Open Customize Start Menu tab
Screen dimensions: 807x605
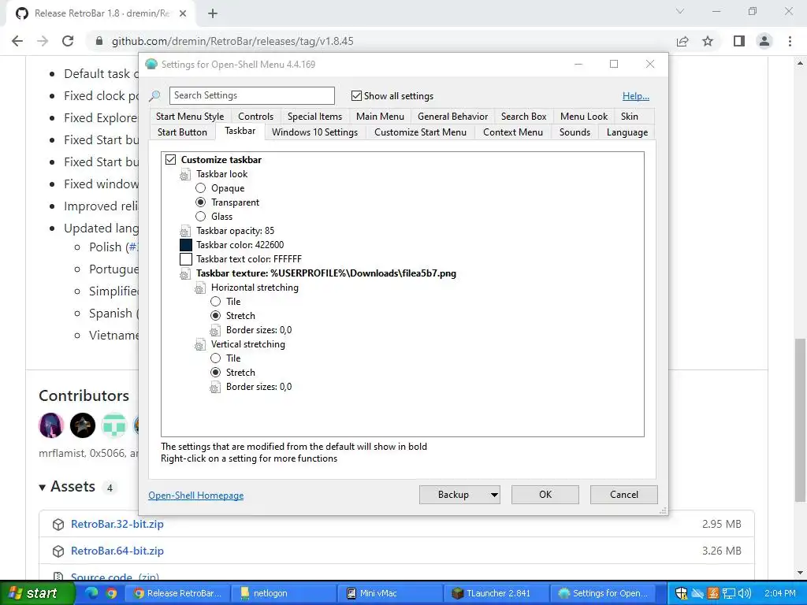[421, 132]
